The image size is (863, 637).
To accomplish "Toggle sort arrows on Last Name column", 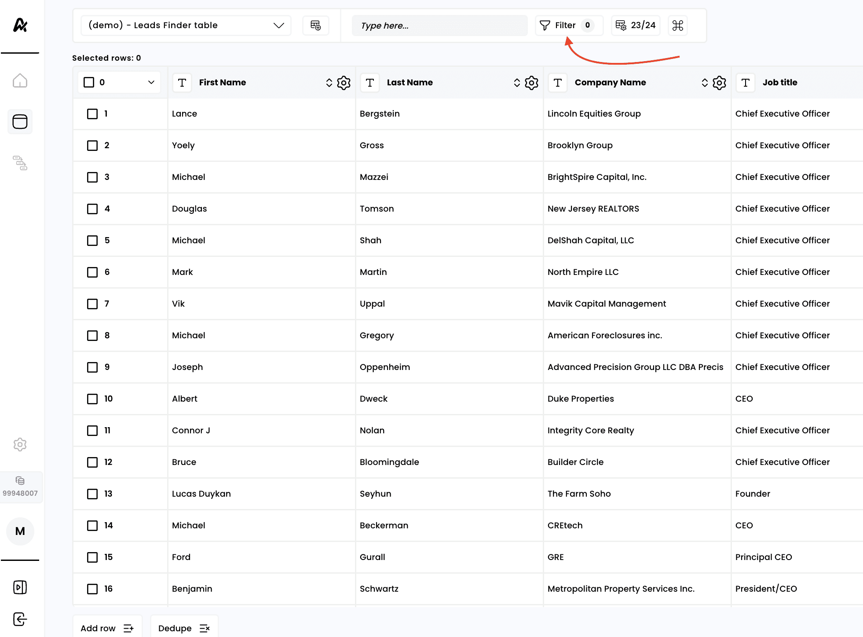I will pos(517,83).
